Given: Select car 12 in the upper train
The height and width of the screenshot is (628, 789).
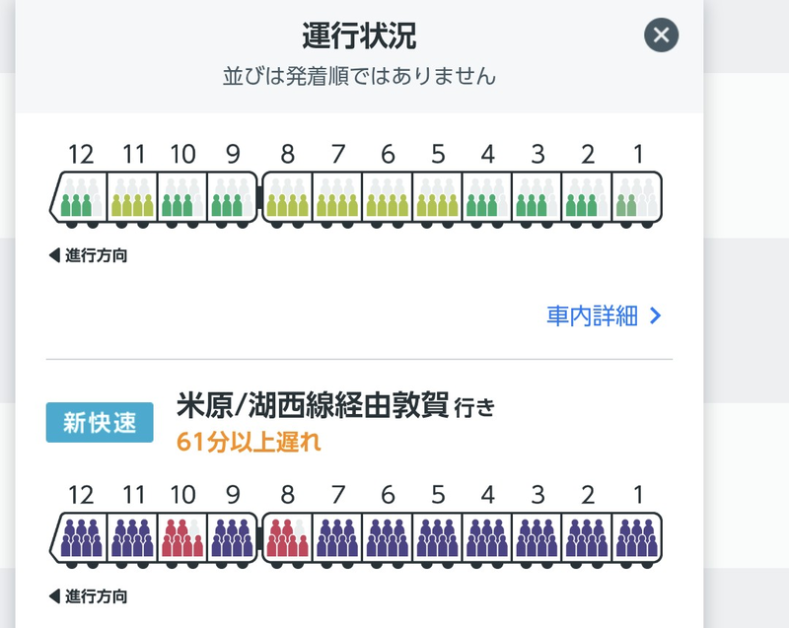Looking at the screenshot, I should point(79,196).
